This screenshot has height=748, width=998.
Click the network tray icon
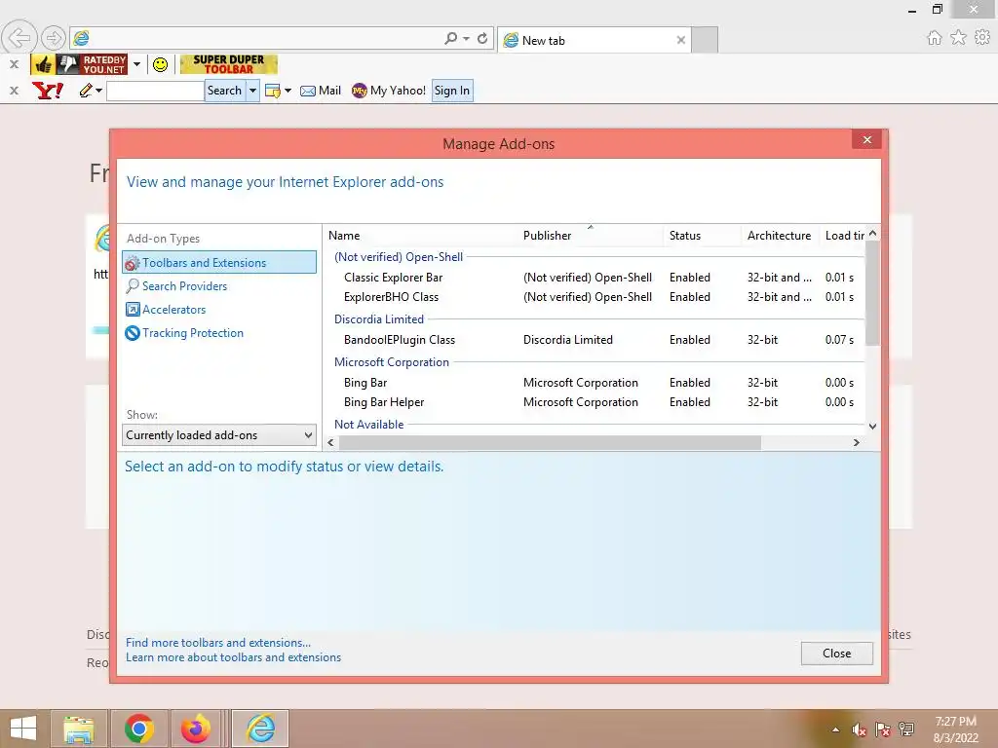pyautogui.click(x=906, y=729)
